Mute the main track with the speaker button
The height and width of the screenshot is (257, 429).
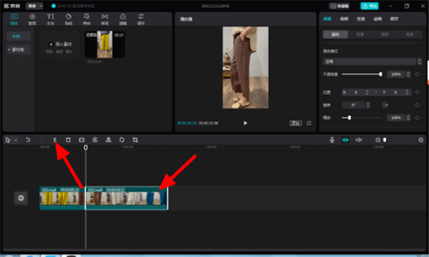(x=21, y=198)
